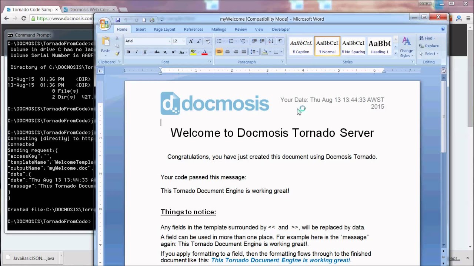Click the Shading paint bucket icon

click(x=264, y=52)
